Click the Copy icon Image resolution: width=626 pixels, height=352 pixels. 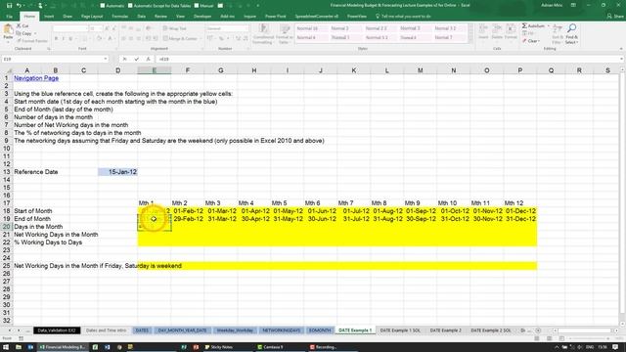click(19, 33)
